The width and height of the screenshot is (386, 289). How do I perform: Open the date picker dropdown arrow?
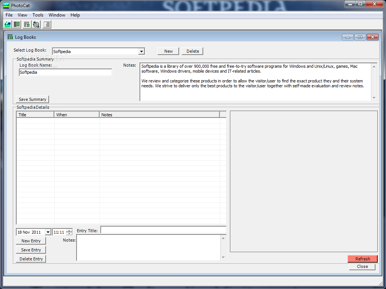point(48,232)
